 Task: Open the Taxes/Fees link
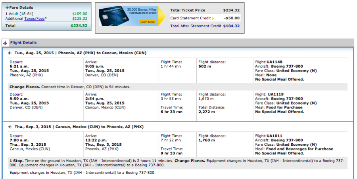[35, 19]
